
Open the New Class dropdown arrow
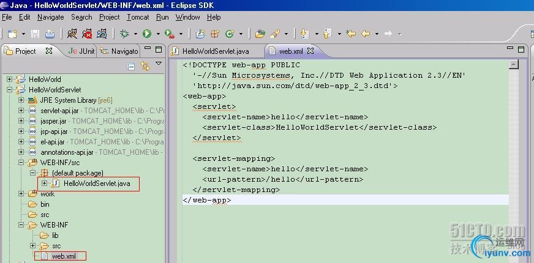click(x=241, y=34)
